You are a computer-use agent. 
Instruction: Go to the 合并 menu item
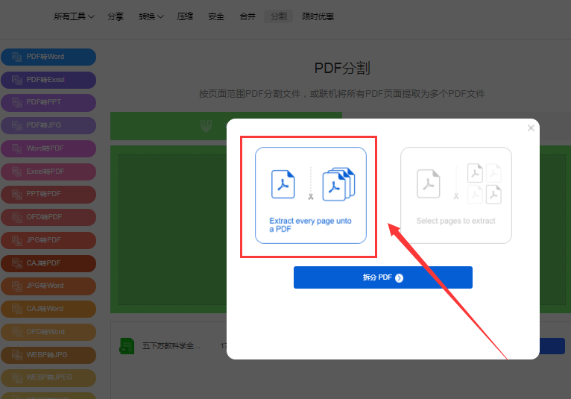[x=247, y=16]
